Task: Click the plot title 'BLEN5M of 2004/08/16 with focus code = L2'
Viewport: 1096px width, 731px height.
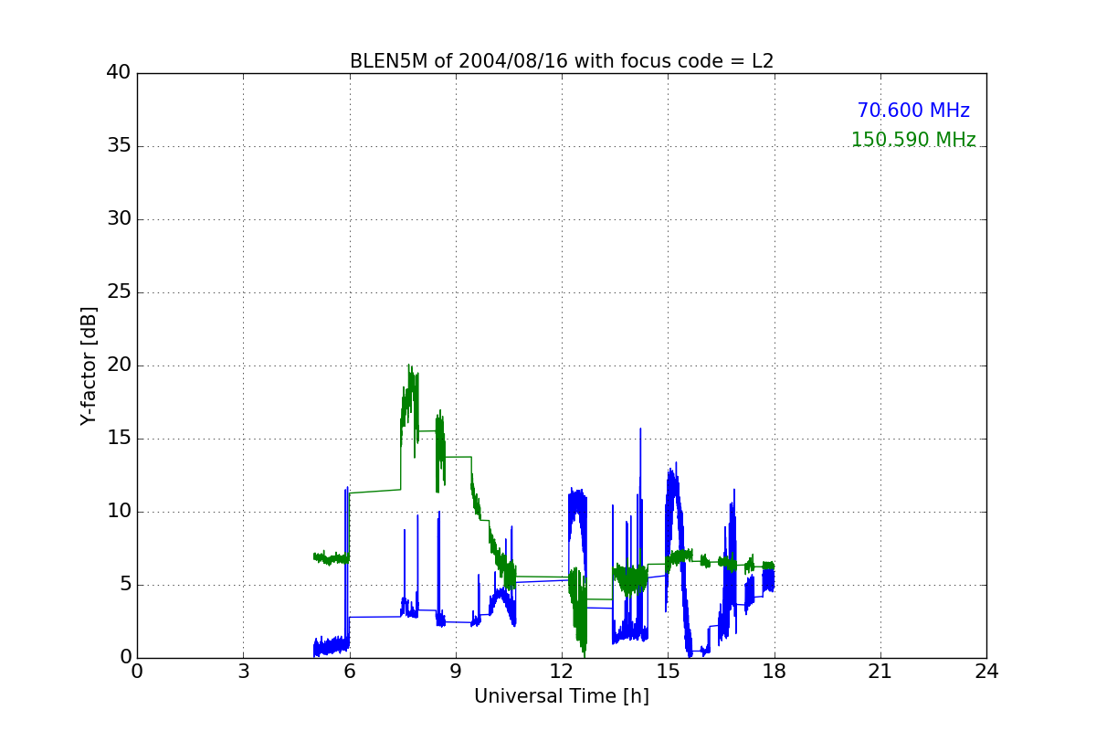Action: coord(562,61)
